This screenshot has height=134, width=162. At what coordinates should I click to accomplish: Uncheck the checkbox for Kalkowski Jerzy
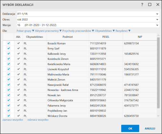coord(9,53)
